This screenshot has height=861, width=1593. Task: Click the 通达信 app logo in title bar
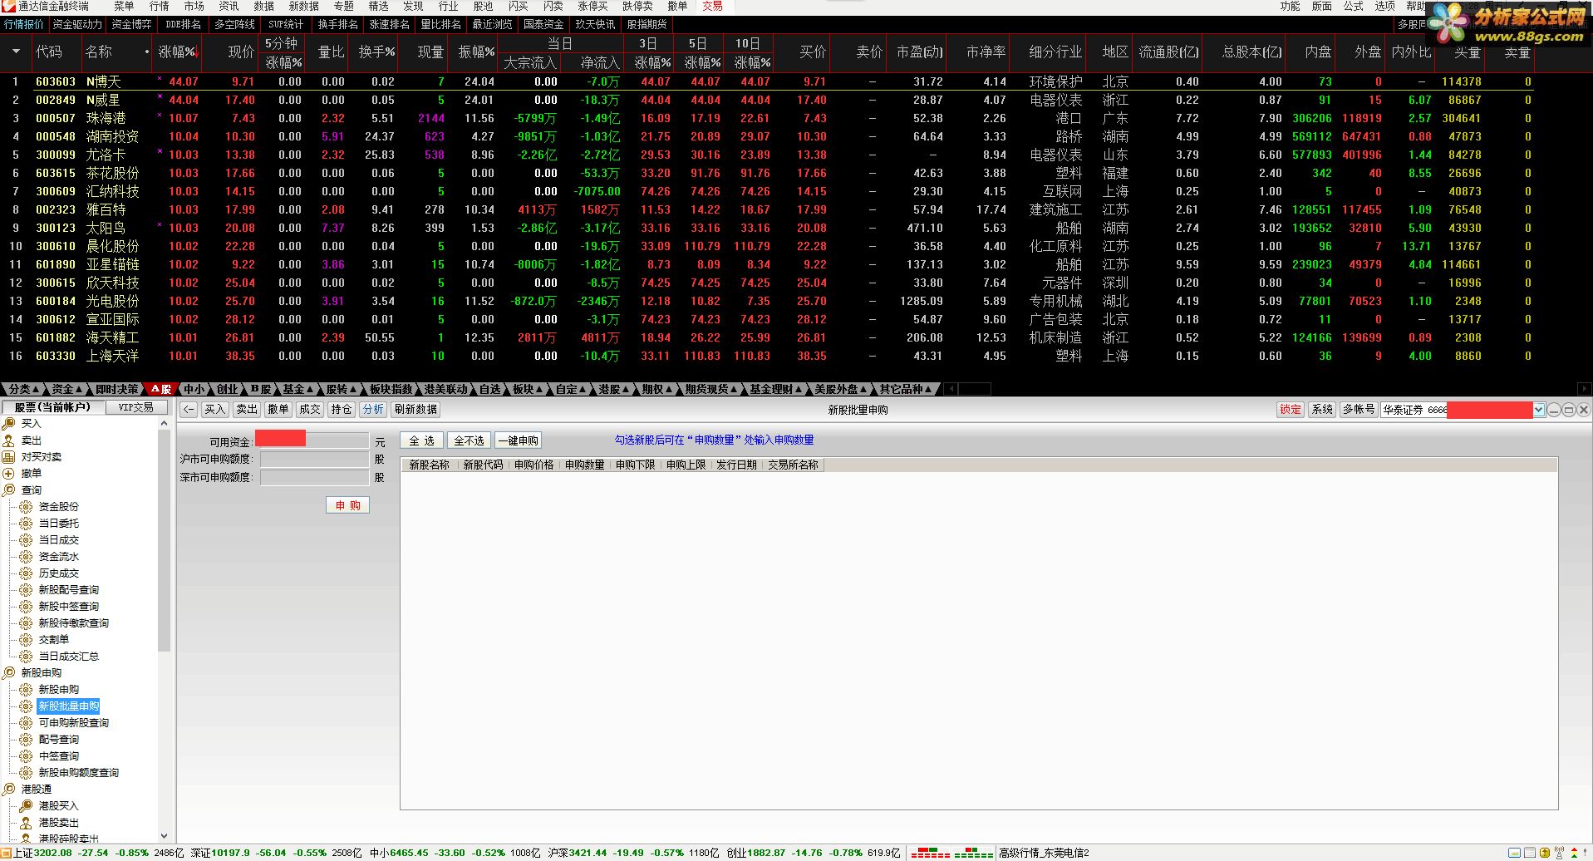click(8, 7)
